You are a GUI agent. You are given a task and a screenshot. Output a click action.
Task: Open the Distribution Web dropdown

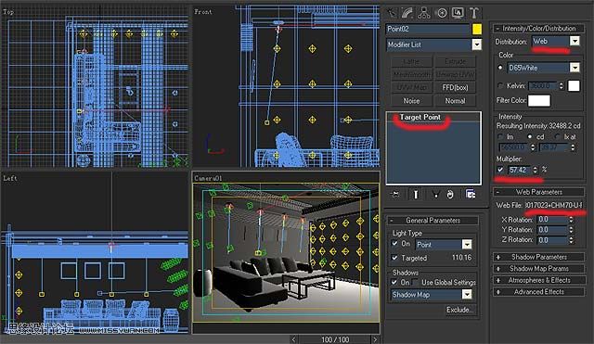coord(556,41)
